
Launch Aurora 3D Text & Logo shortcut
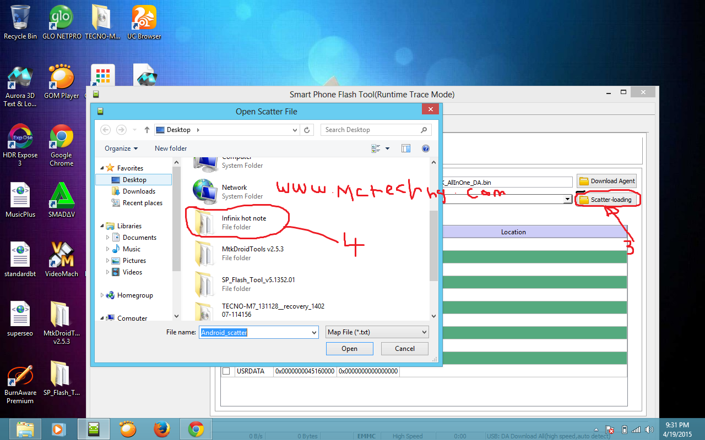coord(20,87)
